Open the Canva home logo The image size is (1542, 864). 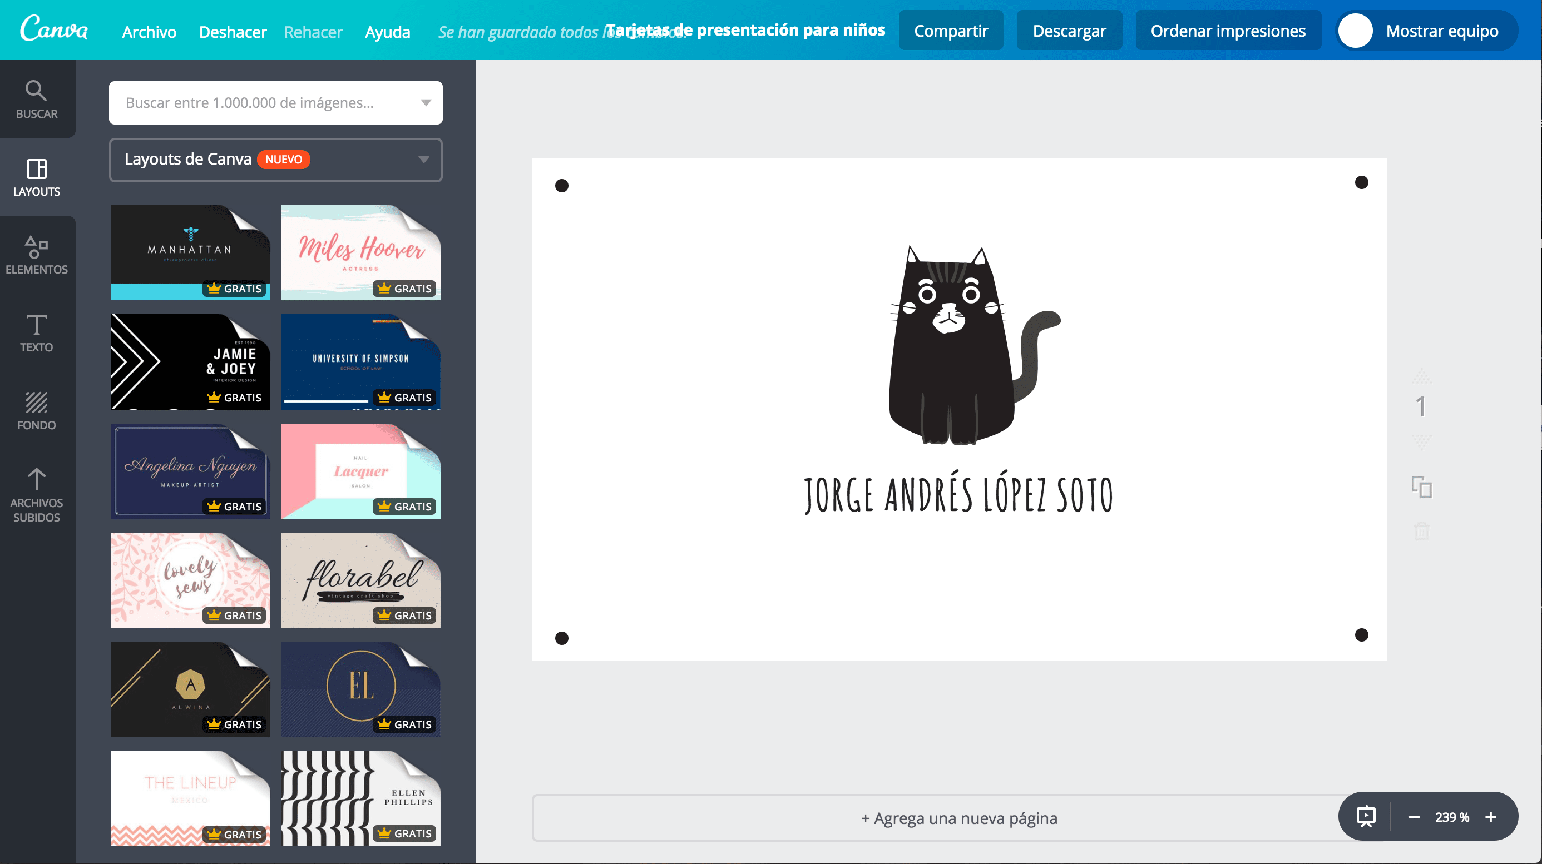tap(54, 29)
